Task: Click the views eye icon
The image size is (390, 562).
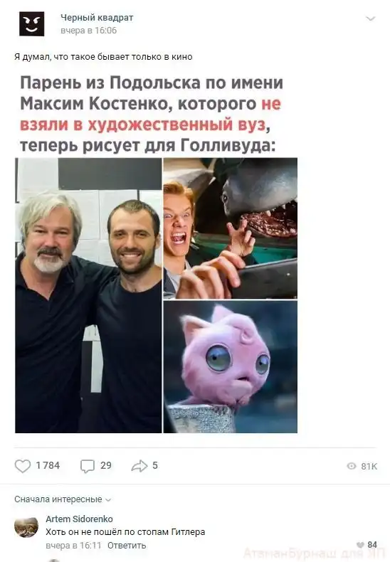Action: pyautogui.click(x=352, y=465)
